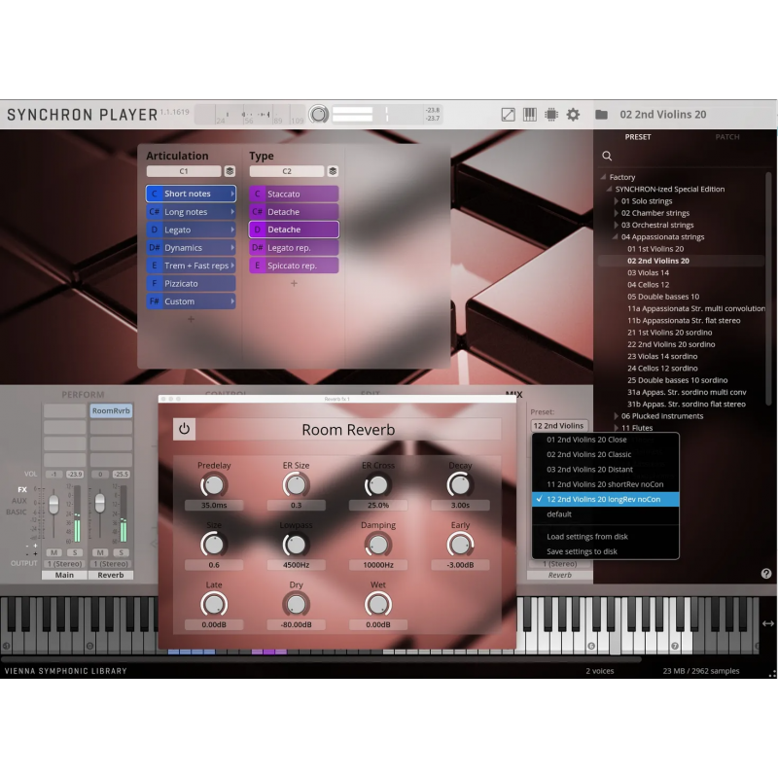Click the keyboard display icon in the header

coord(528,114)
